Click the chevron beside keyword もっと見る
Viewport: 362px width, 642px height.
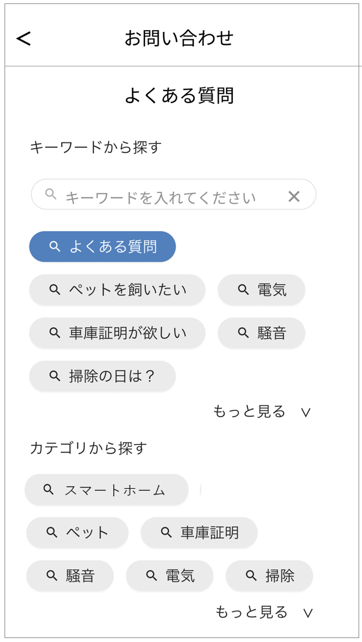[306, 413]
